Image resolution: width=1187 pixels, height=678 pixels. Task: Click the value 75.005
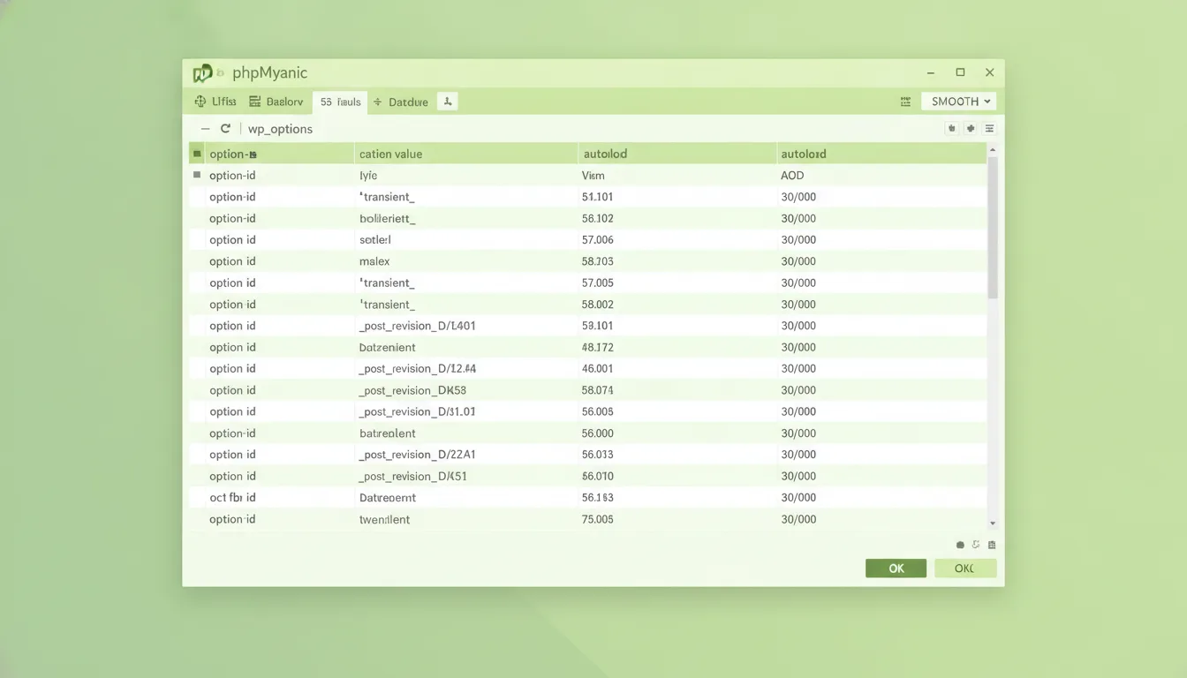click(x=597, y=519)
